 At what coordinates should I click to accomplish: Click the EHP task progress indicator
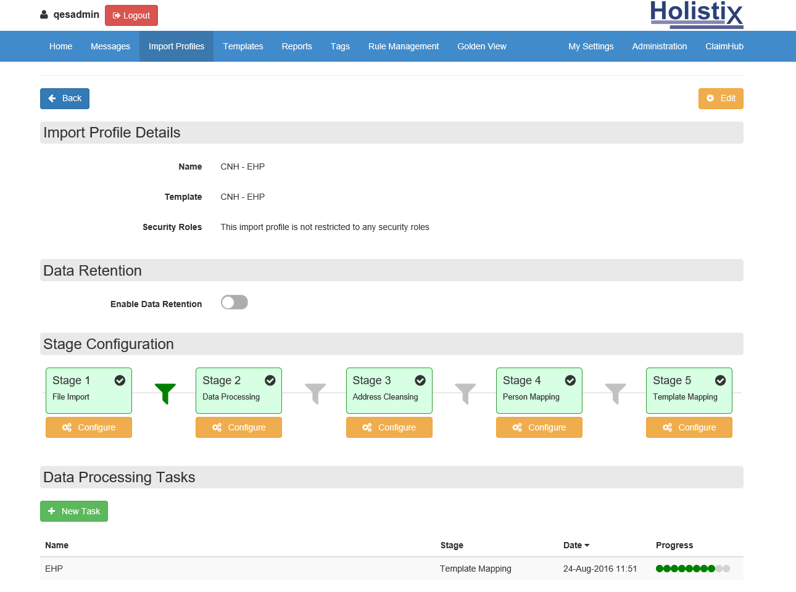pos(692,569)
